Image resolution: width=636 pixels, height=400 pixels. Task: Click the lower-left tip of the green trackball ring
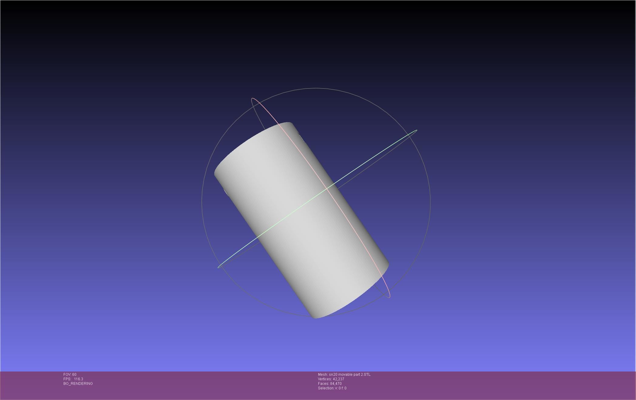(x=218, y=267)
